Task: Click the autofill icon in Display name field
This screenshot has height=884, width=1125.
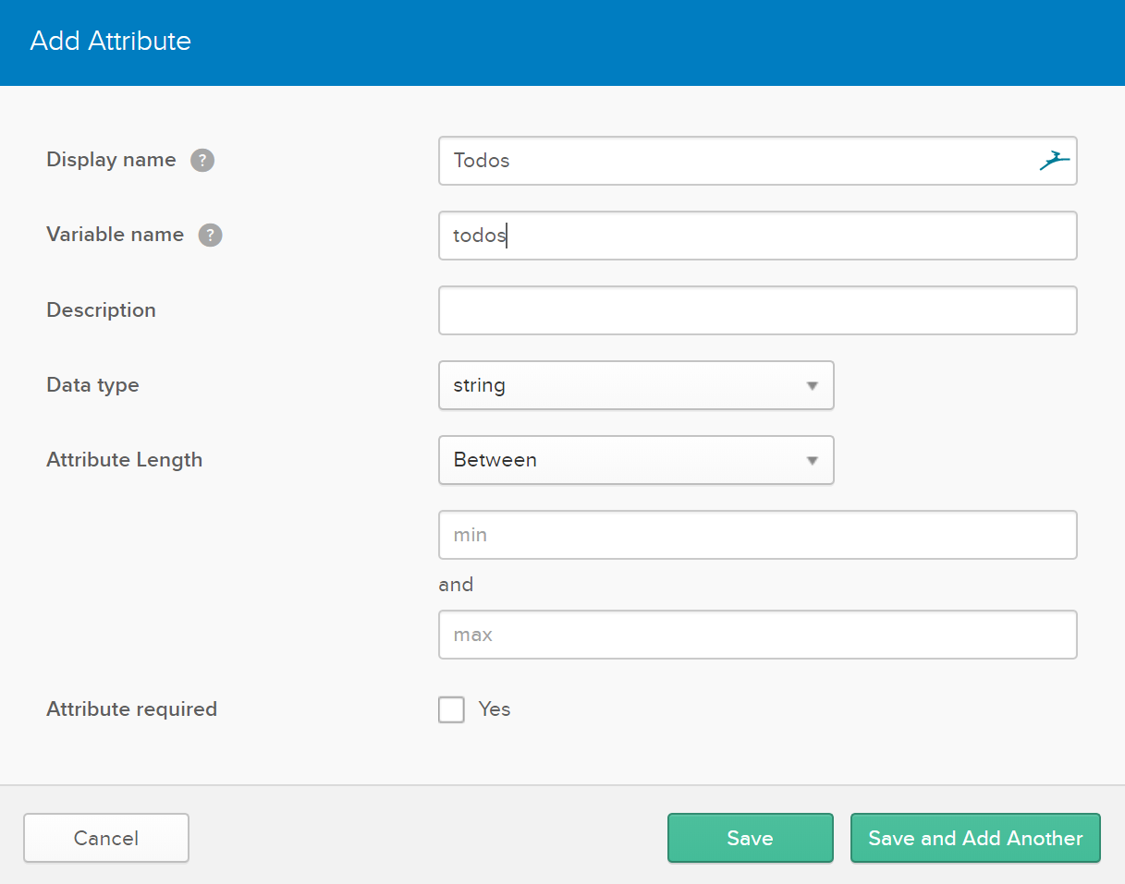Action: pyautogui.click(x=1054, y=161)
